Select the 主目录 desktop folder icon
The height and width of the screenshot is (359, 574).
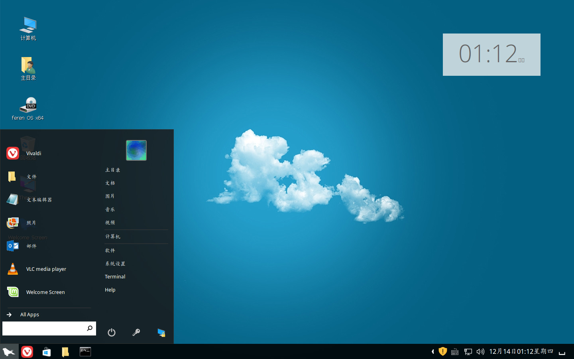(28, 69)
